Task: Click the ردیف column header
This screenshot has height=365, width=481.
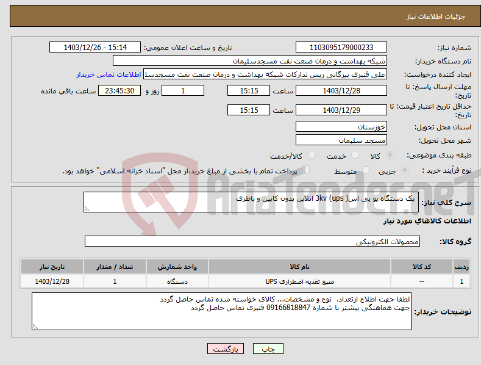Action: point(461,267)
